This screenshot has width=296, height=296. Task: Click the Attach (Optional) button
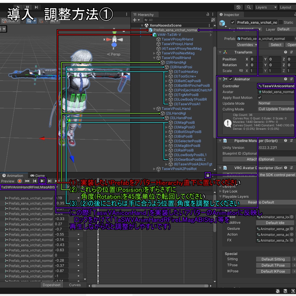point(259,159)
